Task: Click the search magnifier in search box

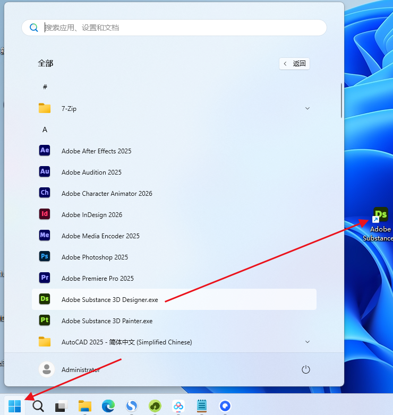Action: pos(33,28)
